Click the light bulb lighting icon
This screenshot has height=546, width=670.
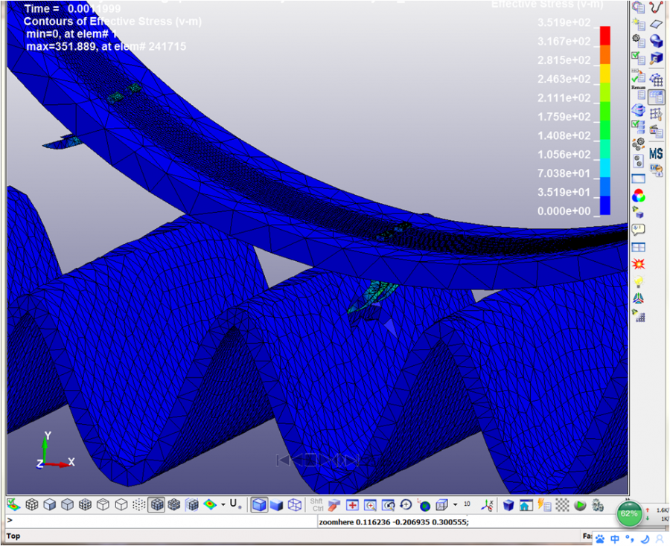pos(638,282)
